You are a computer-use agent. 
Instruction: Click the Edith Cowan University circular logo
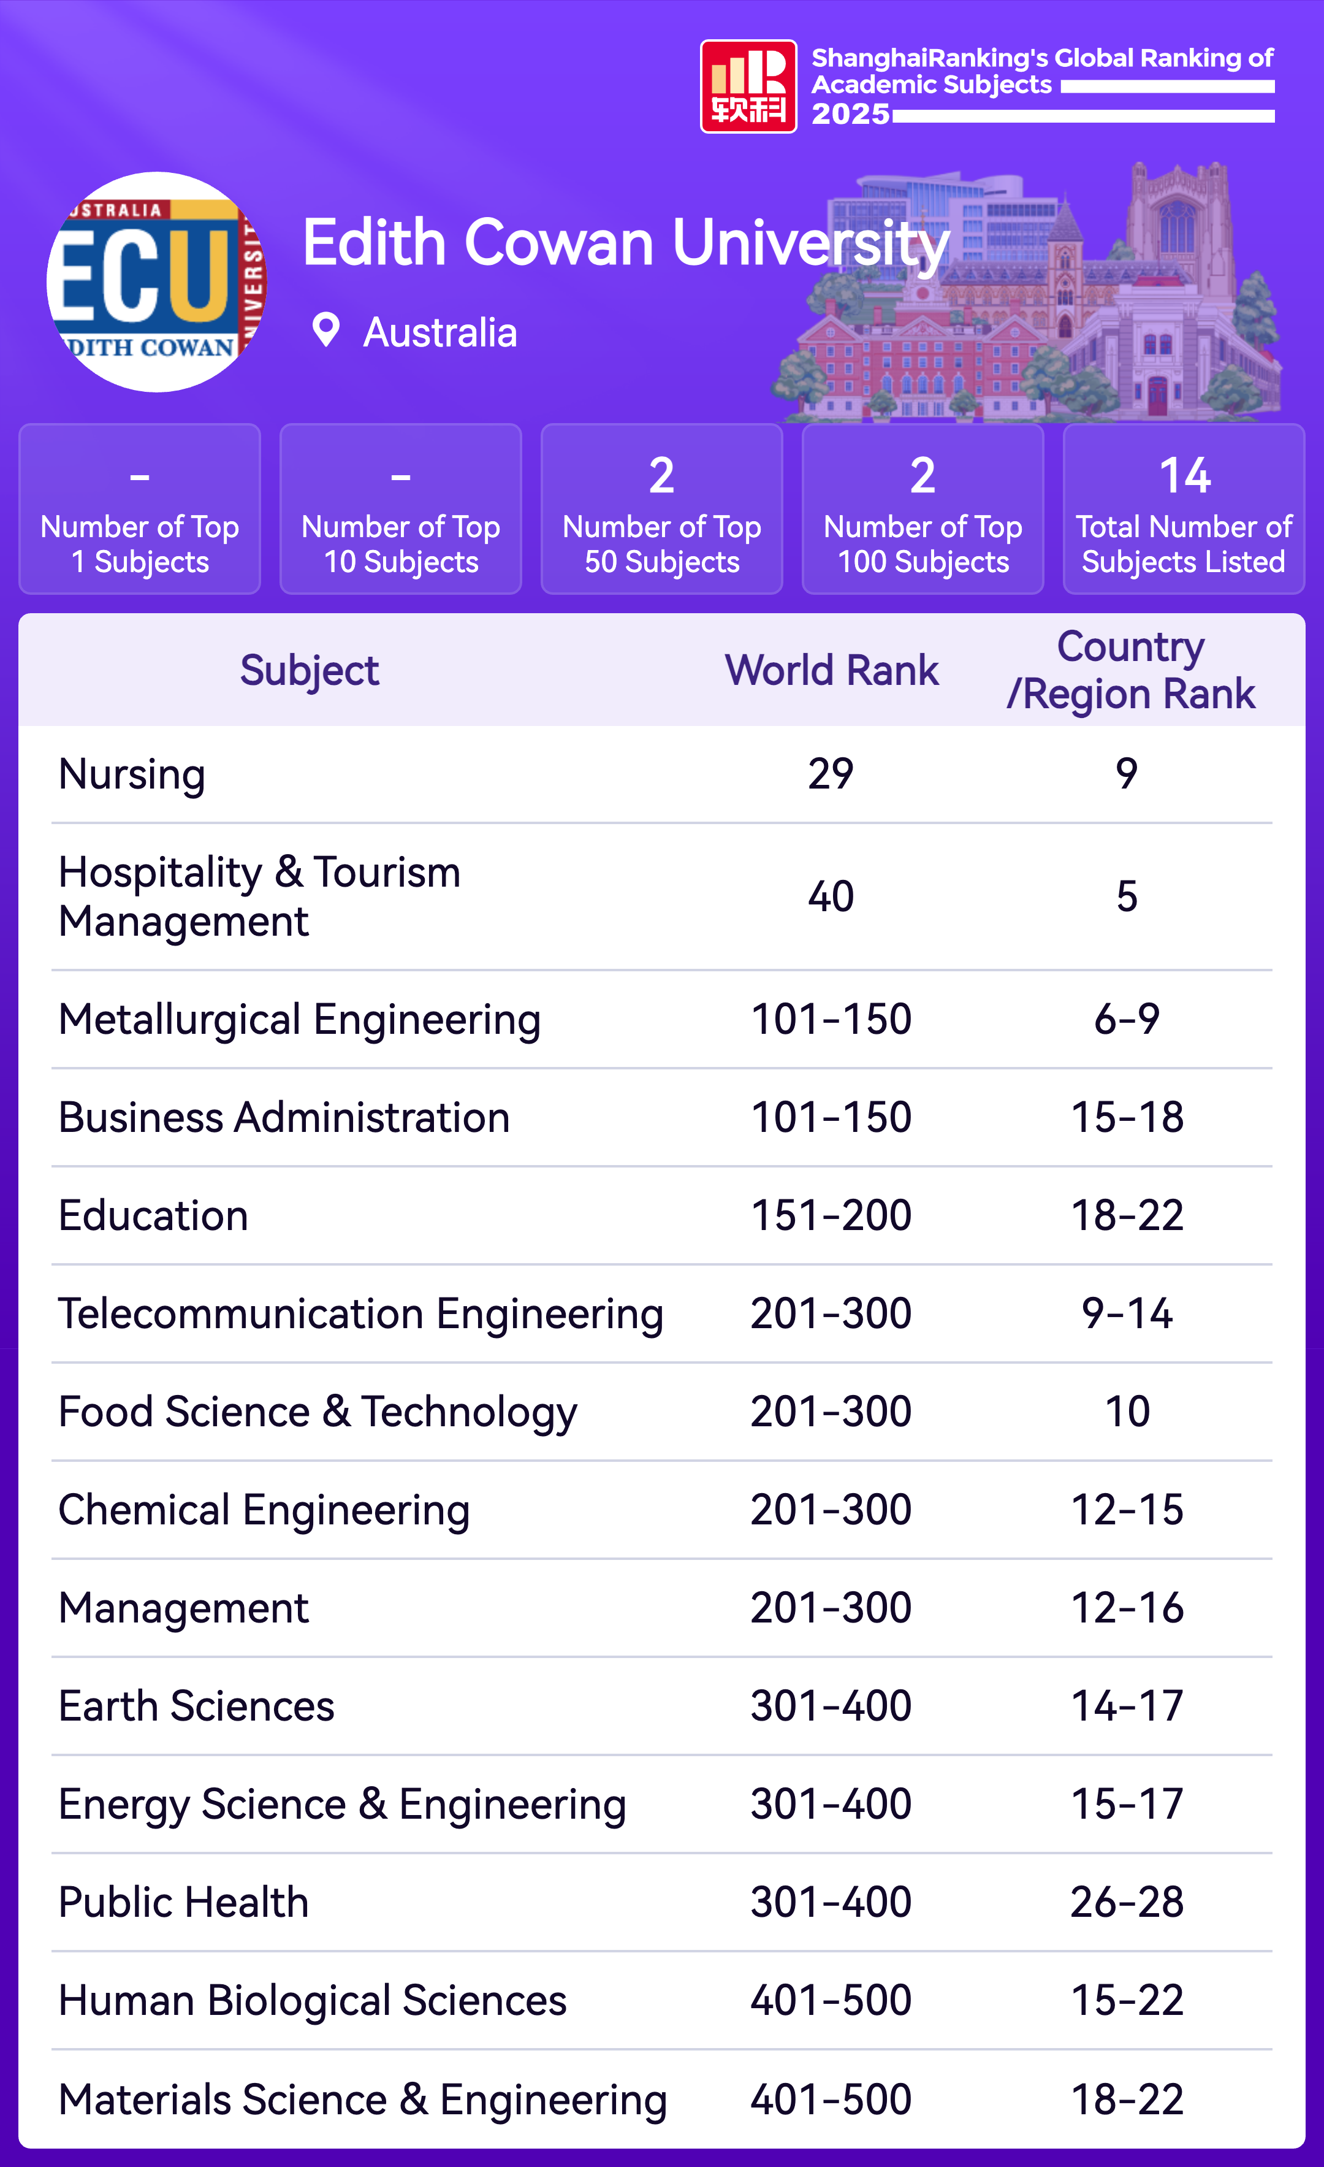[x=156, y=281]
